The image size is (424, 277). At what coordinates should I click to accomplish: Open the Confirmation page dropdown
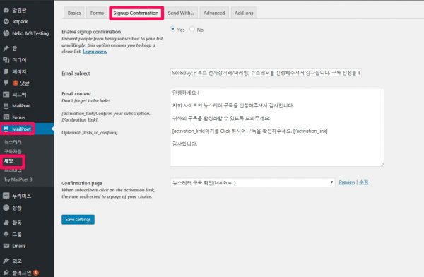tap(252, 182)
